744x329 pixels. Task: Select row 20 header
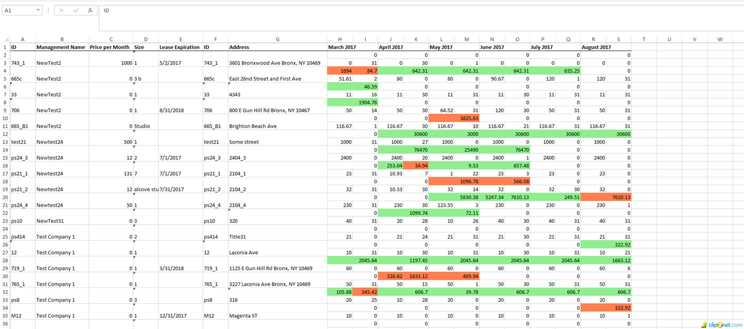pyautogui.click(x=5, y=197)
